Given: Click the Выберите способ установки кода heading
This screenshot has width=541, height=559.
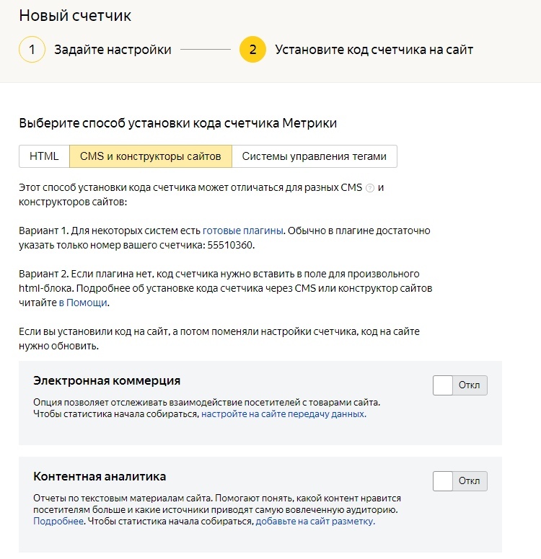Looking at the screenshot, I should click(177, 123).
